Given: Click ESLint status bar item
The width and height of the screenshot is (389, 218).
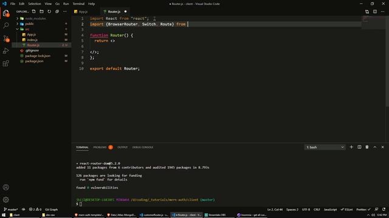Looking at the screenshot, I should (346, 210).
